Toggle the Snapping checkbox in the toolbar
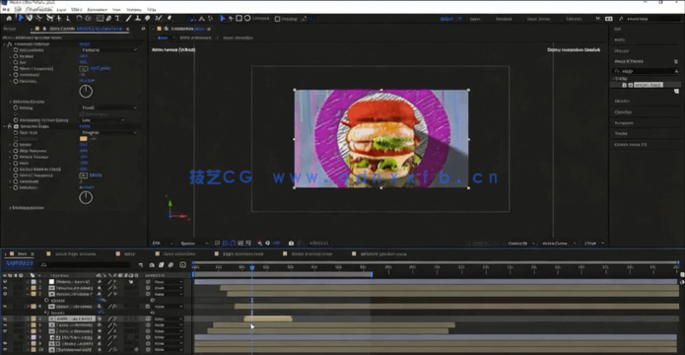Screen dimensions: 685x355 point(277,19)
